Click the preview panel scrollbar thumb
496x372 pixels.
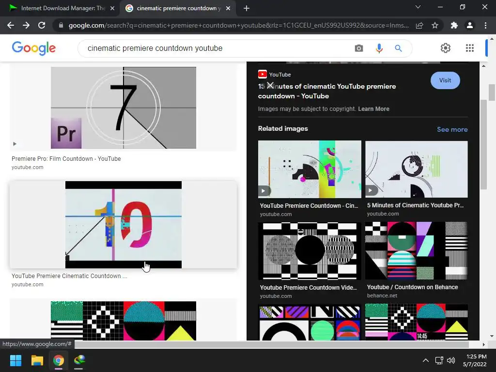click(483, 144)
